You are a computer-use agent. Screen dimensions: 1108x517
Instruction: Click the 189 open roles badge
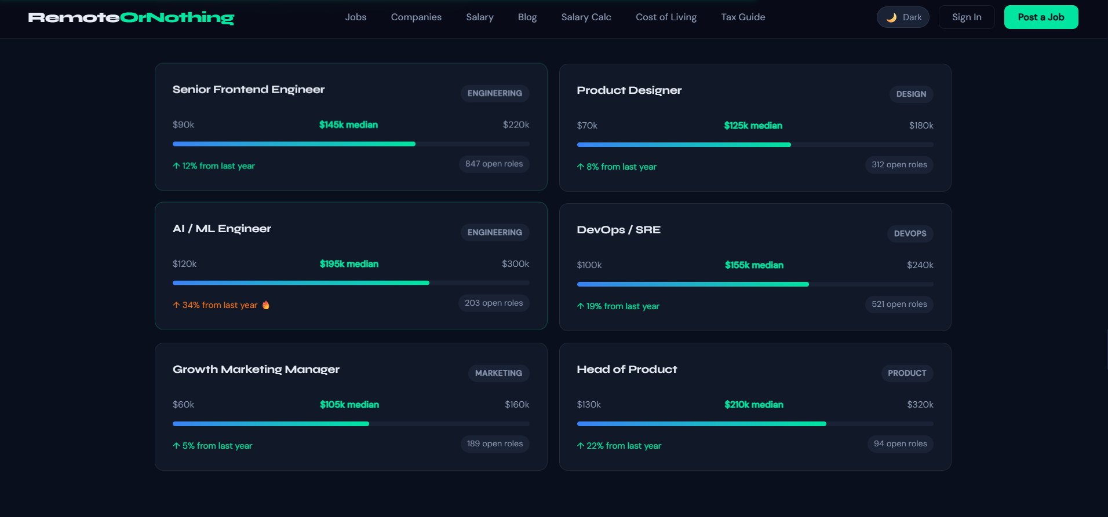coord(495,444)
